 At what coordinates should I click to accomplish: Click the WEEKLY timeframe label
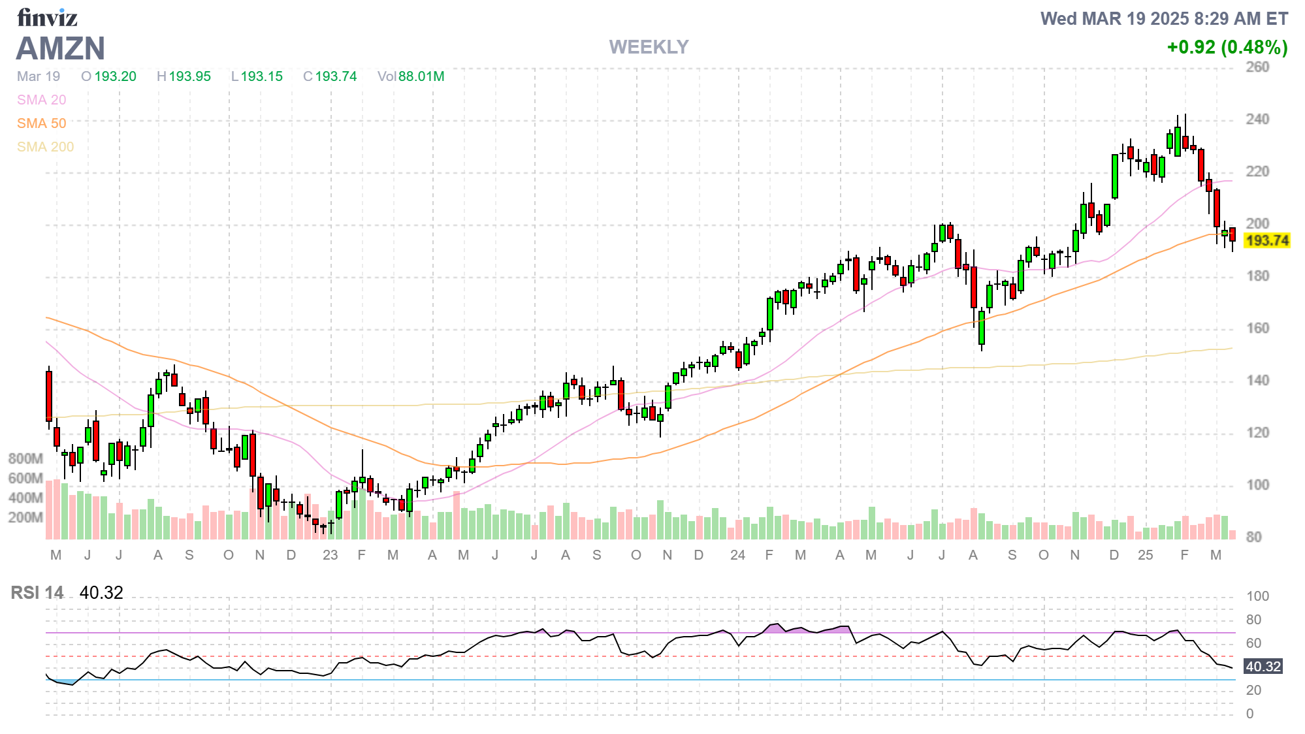pyautogui.click(x=648, y=47)
